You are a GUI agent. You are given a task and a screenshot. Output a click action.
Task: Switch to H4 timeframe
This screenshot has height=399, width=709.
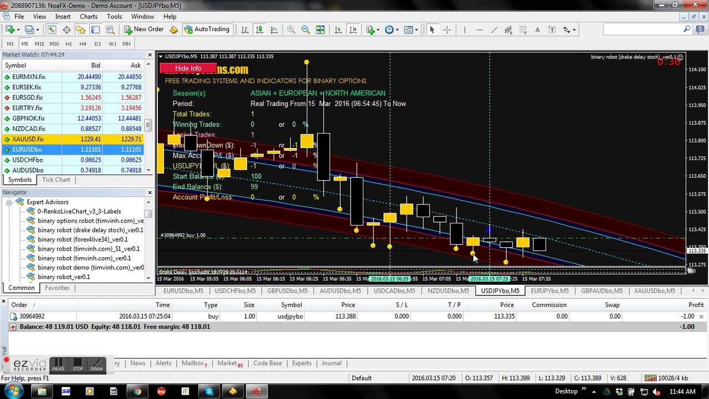click(83, 44)
